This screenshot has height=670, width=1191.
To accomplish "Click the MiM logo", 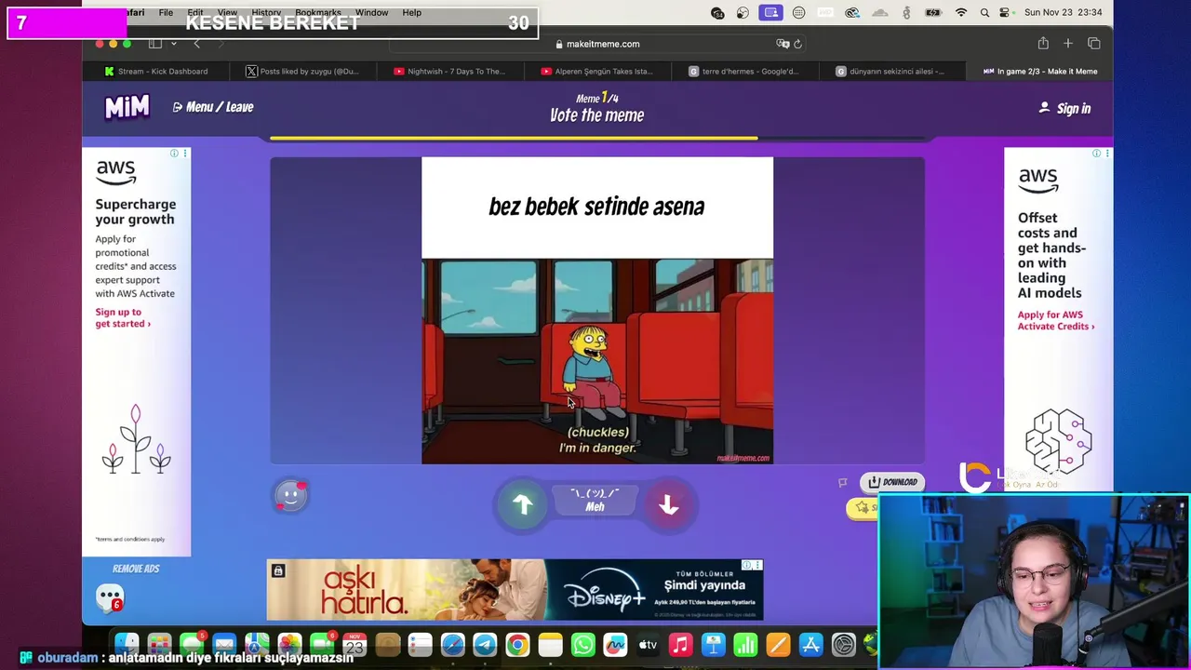I will point(127,107).
